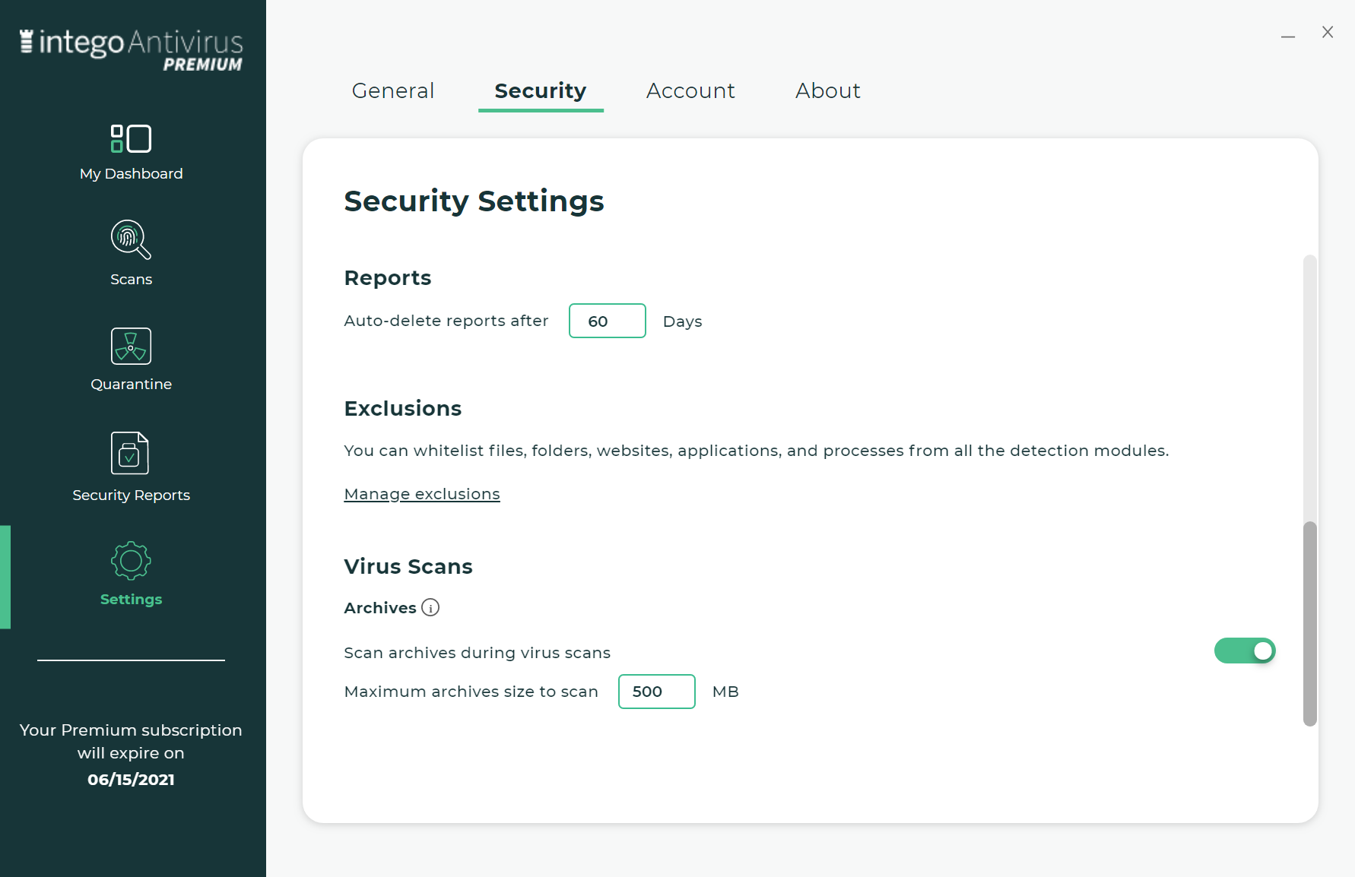Click the Security Reports sidebar label

[x=131, y=495]
